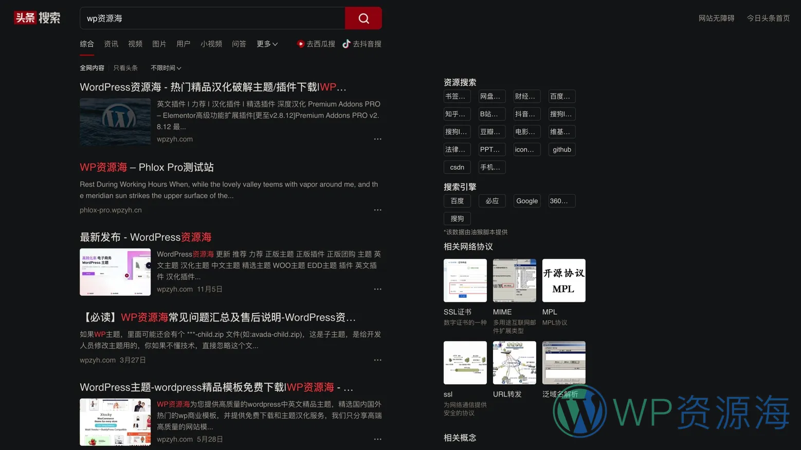
Task: Click the 豆瓣… resource tag
Action: tap(492, 132)
